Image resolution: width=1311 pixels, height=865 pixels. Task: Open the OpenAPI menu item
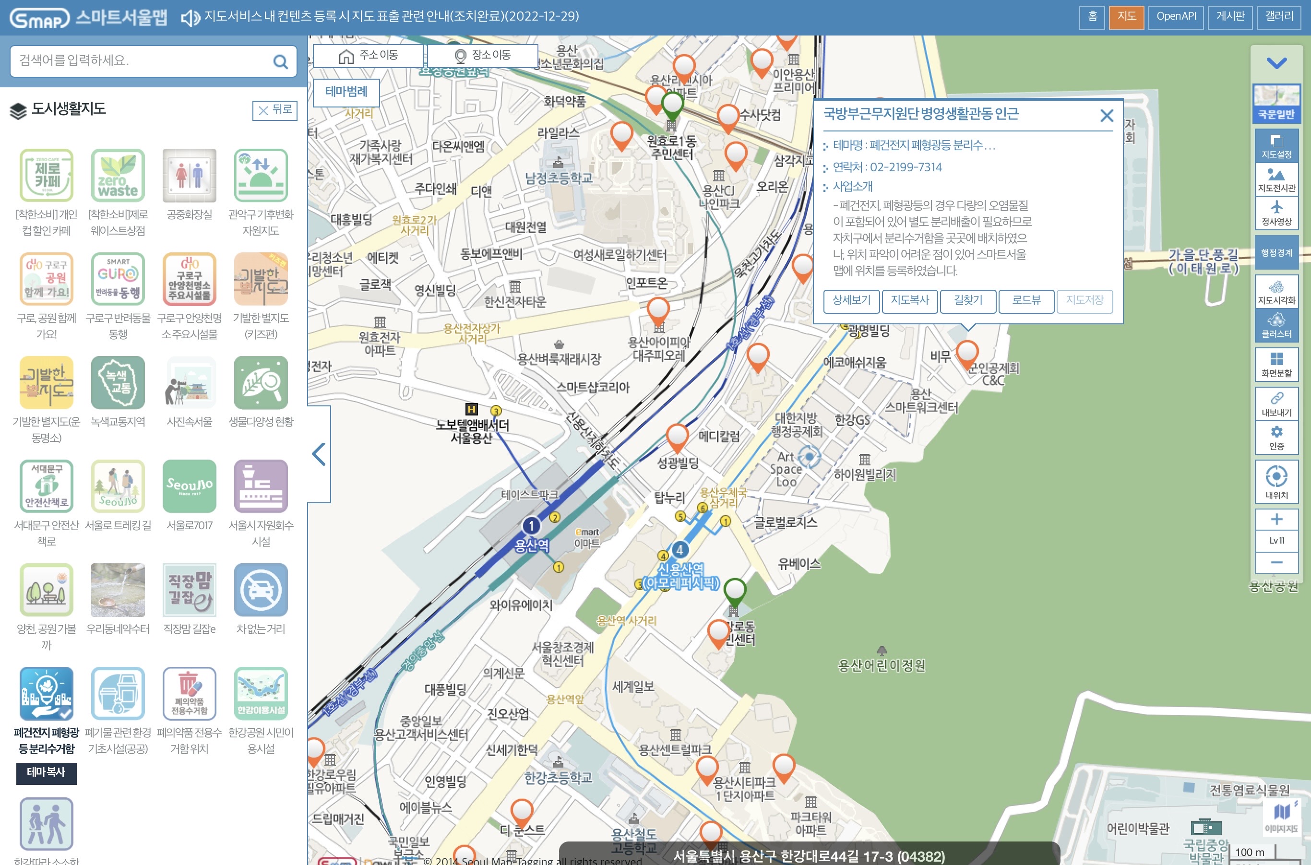pos(1176,16)
